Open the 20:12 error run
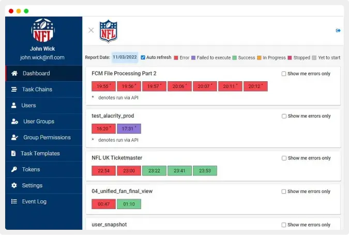349x235 pixels. (x=255, y=86)
